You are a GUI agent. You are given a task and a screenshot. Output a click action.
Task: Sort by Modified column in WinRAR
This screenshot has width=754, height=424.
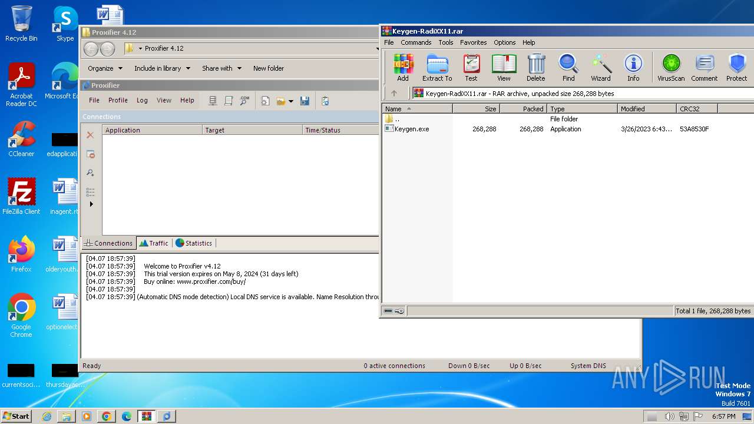[x=647, y=108]
